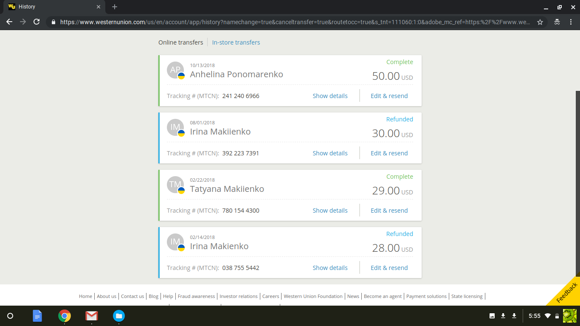Screen dimensions: 580x326
Task: Go back using browser back arrow
Action: (9, 22)
